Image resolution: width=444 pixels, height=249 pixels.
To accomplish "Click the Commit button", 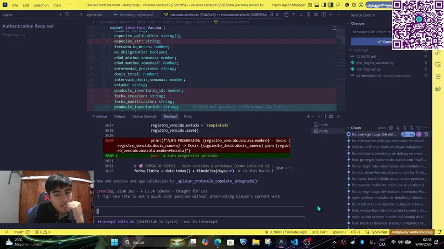I will 371,41.
